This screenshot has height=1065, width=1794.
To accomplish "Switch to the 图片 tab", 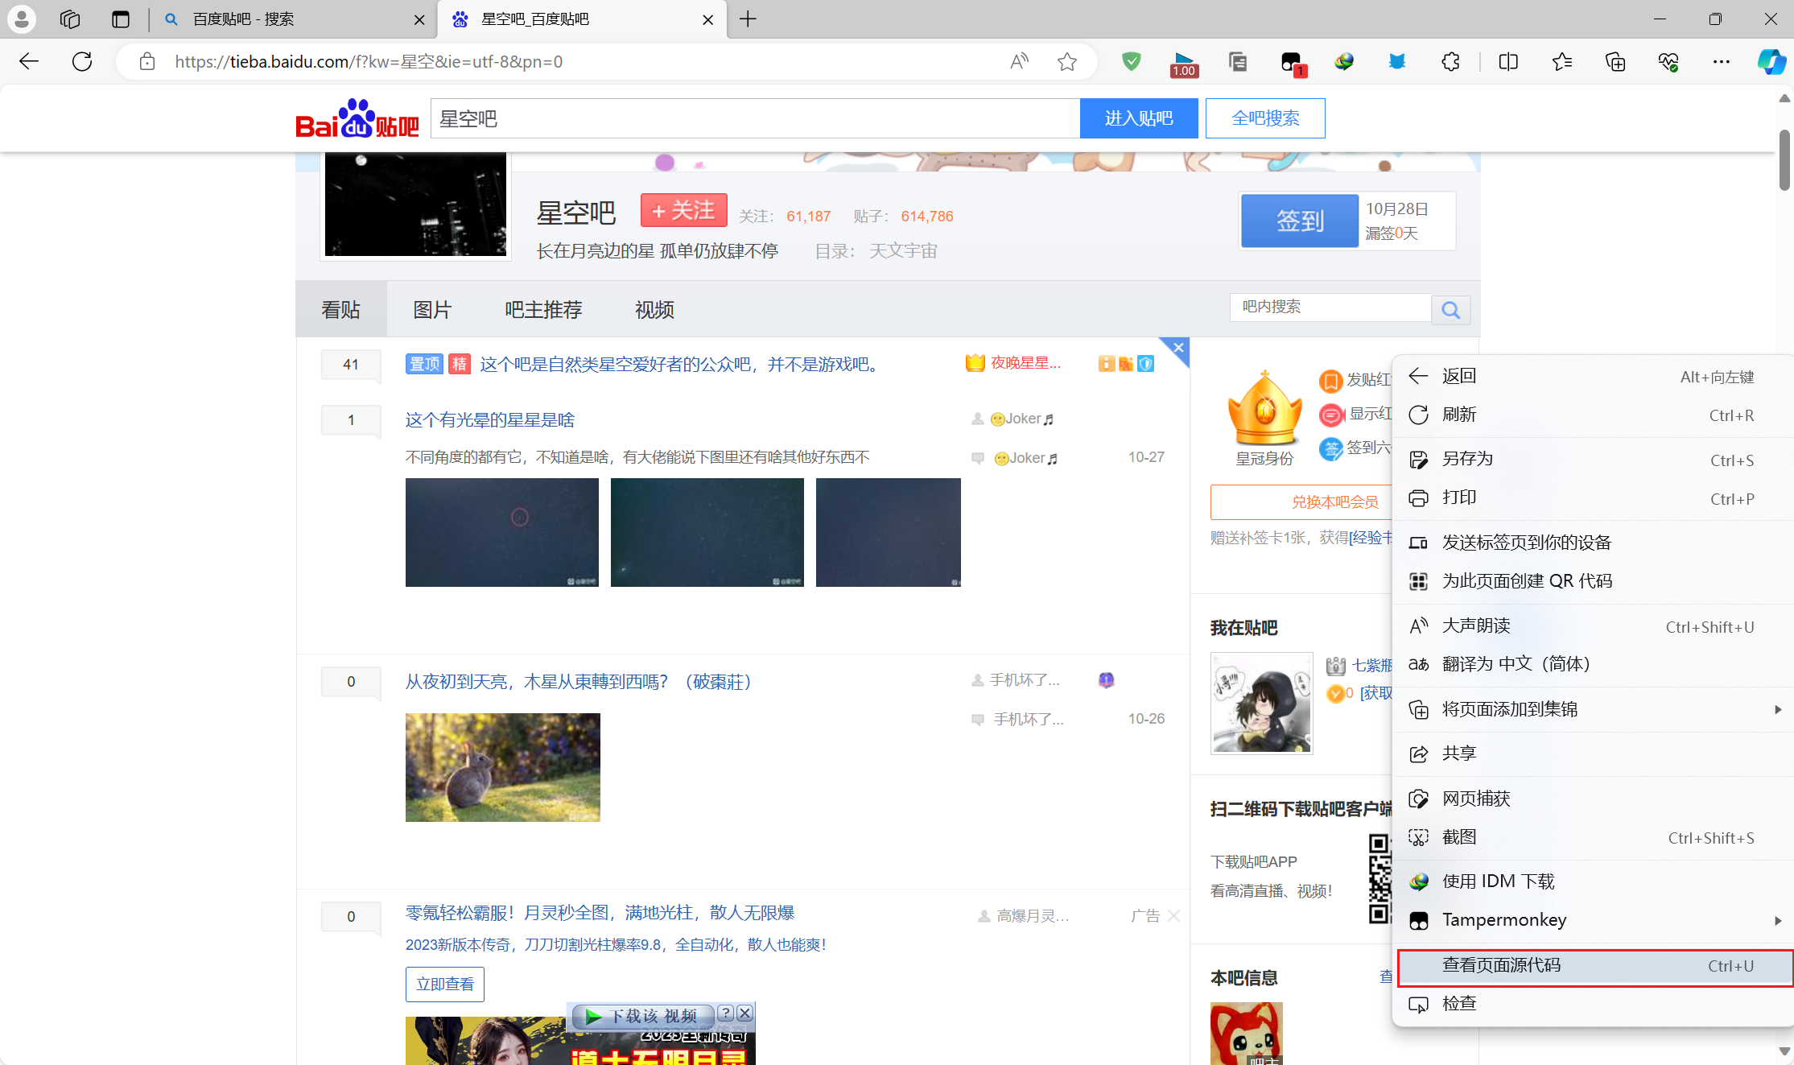I will pyautogui.click(x=432, y=310).
